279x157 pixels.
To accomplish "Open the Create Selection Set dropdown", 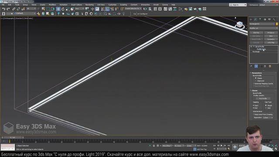I will [x=133, y=9].
